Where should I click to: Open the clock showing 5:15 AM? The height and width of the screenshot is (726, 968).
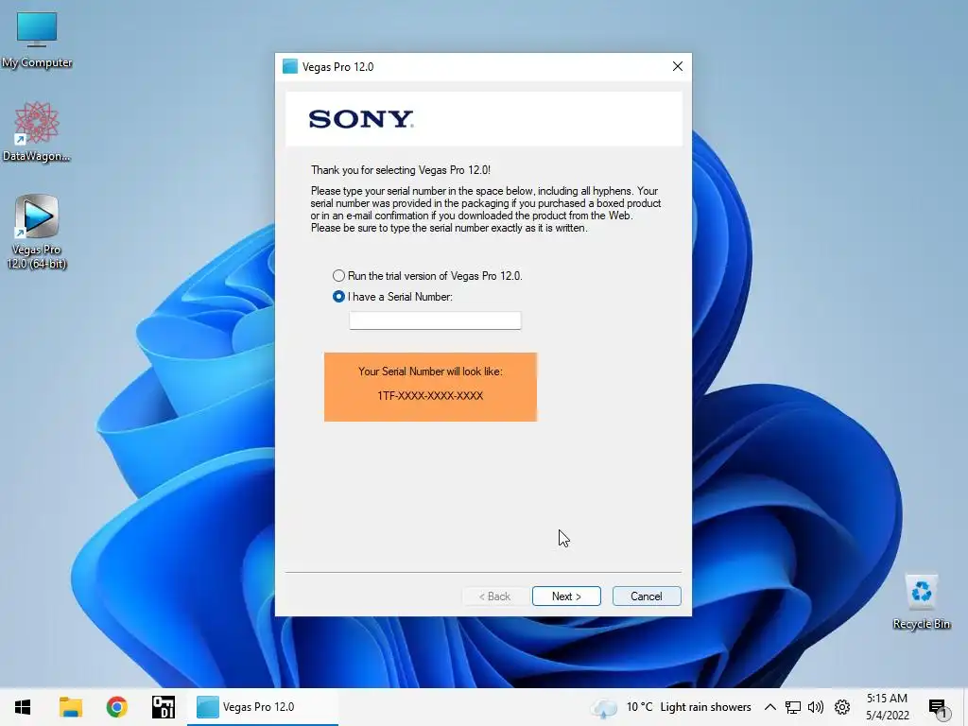[887, 707]
